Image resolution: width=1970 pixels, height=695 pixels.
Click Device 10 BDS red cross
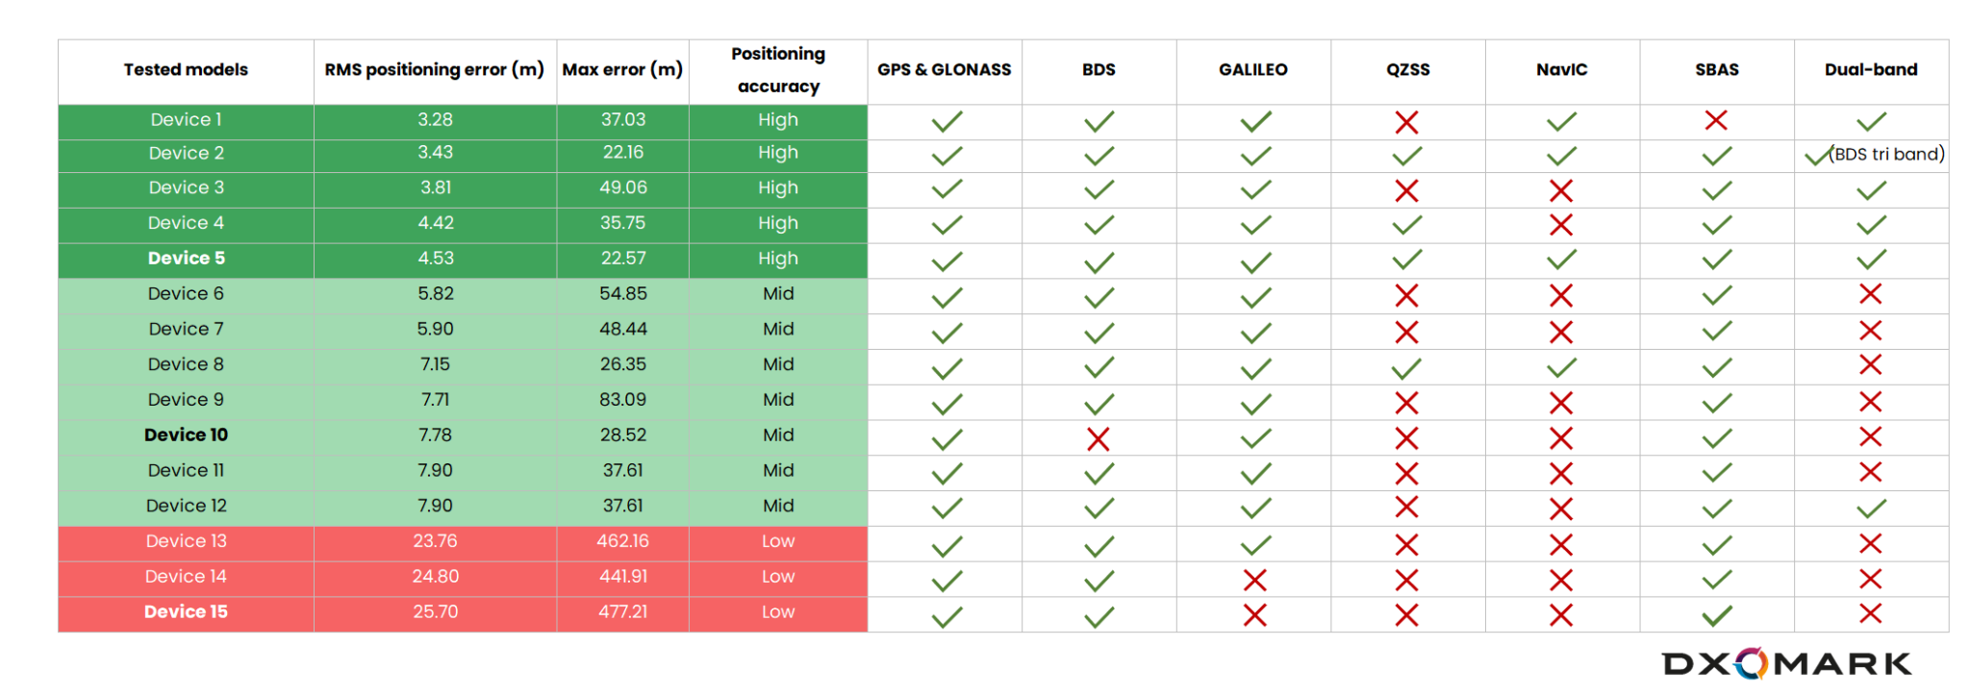click(1098, 439)
